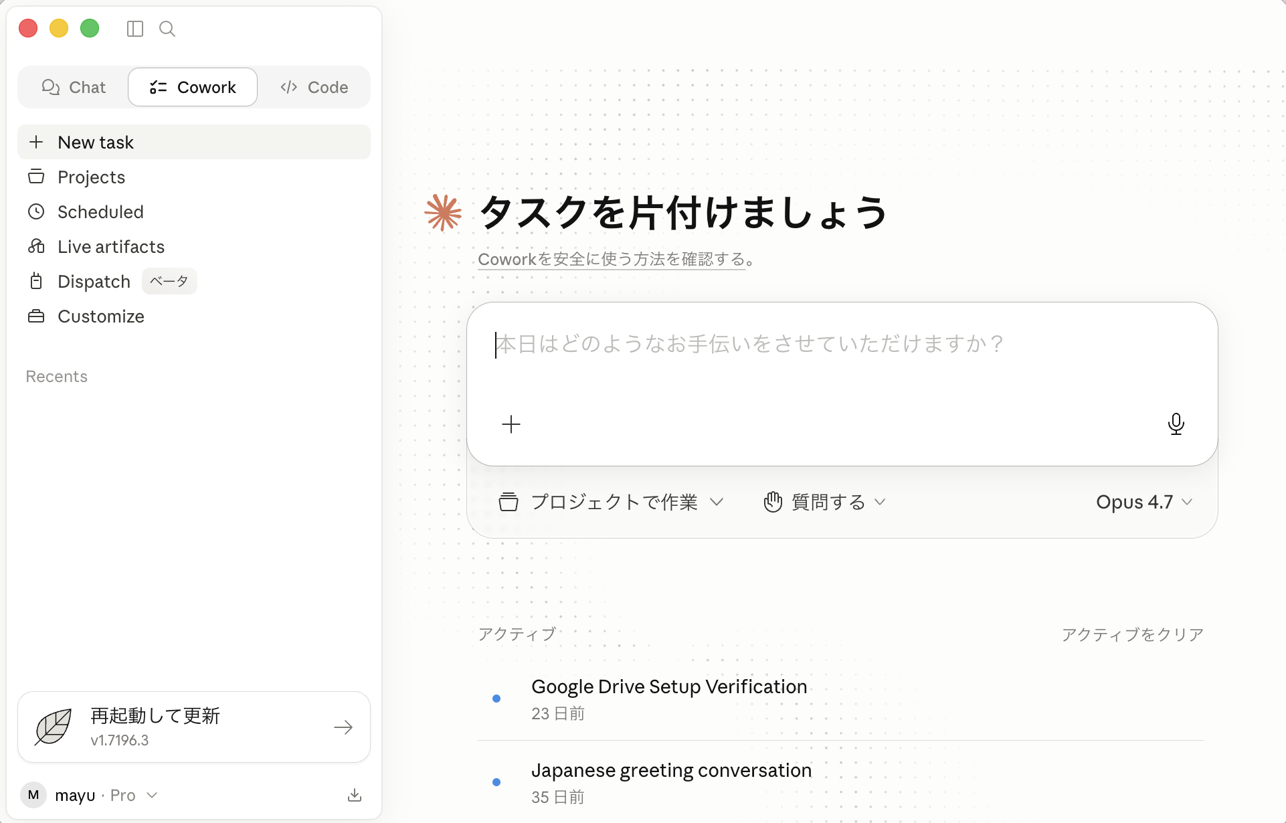Open Customize settings

pos(194,316)
